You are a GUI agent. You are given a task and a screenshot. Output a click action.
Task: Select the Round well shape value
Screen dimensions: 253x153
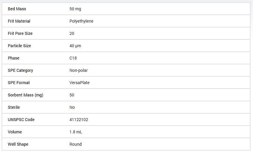tap(76, 144)
